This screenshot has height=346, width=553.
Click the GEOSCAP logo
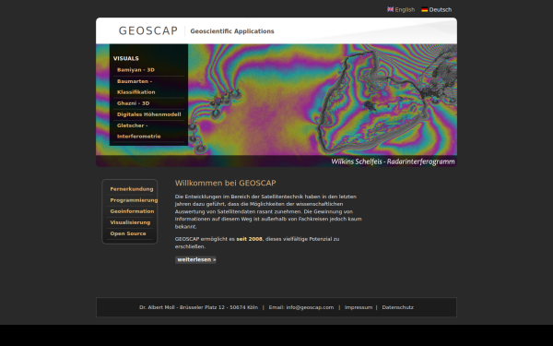pyautogui.click(x=148, y=30)
